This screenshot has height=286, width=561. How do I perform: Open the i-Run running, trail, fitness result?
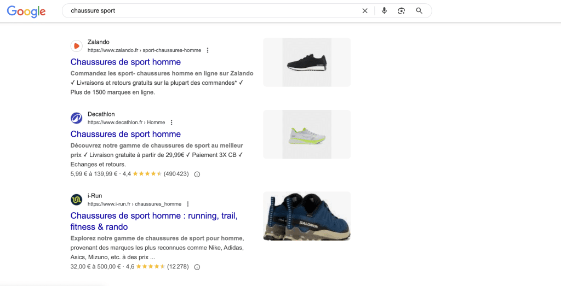pos(154,221)
